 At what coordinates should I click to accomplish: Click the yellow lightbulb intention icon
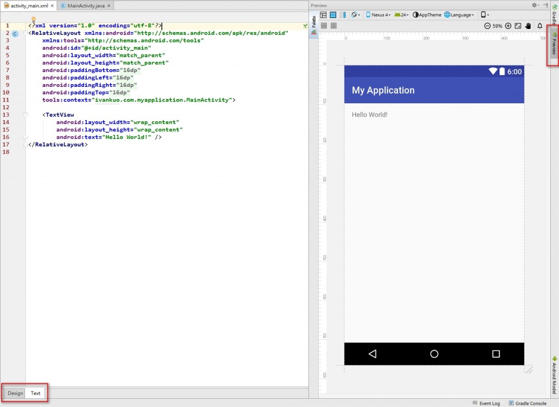pos(33,19)
